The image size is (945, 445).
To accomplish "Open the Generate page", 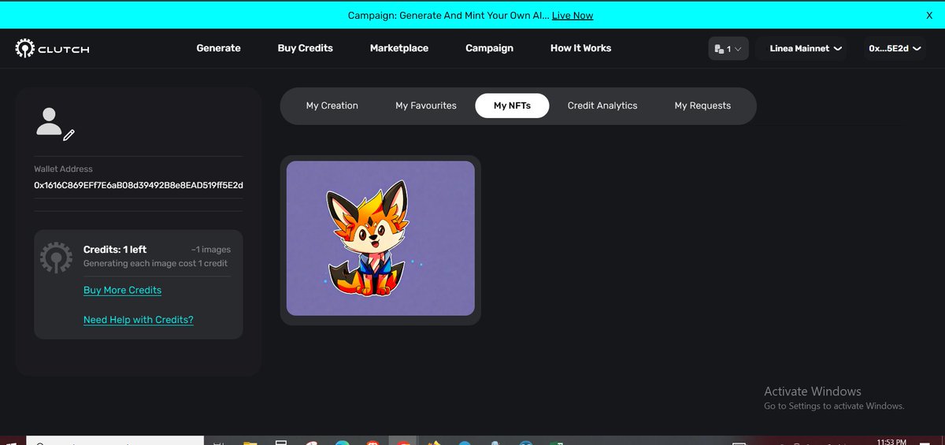I will pyautogui.click(x=218, y=48).
